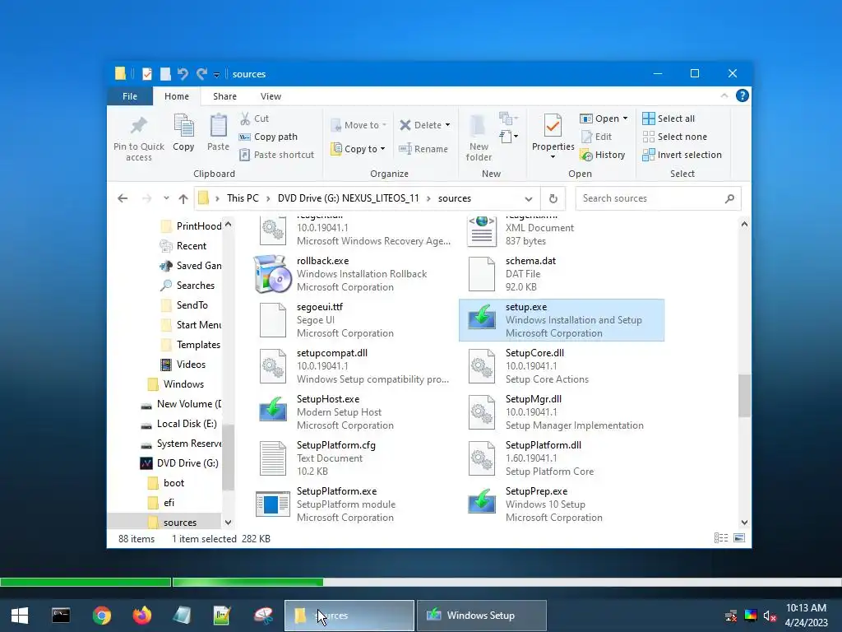
Task: Click redo arrow in quick access toolbar
Action: coord(202,73)
